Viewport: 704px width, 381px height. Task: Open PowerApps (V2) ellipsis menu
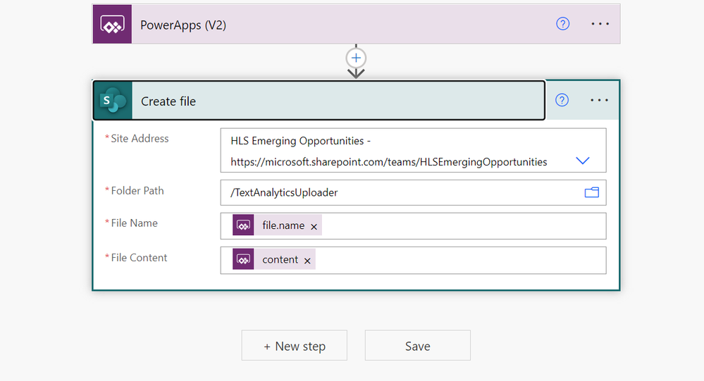600,24
